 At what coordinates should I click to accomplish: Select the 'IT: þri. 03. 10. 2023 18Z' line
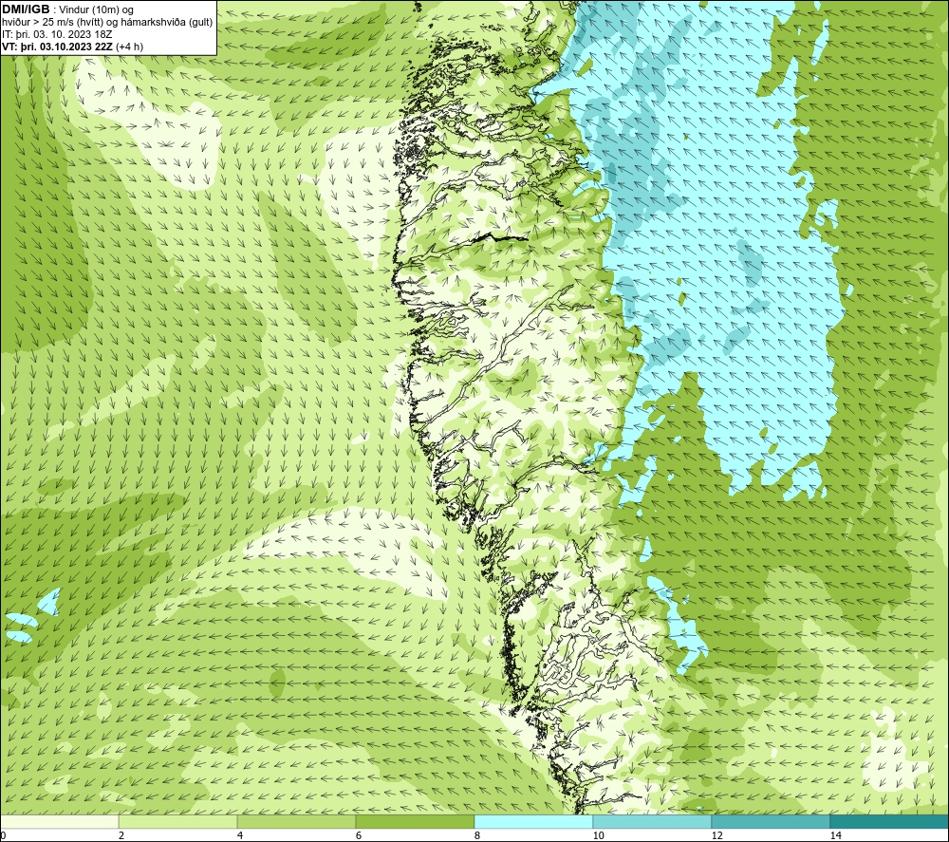pyautogui.click(x=57, y=34)
